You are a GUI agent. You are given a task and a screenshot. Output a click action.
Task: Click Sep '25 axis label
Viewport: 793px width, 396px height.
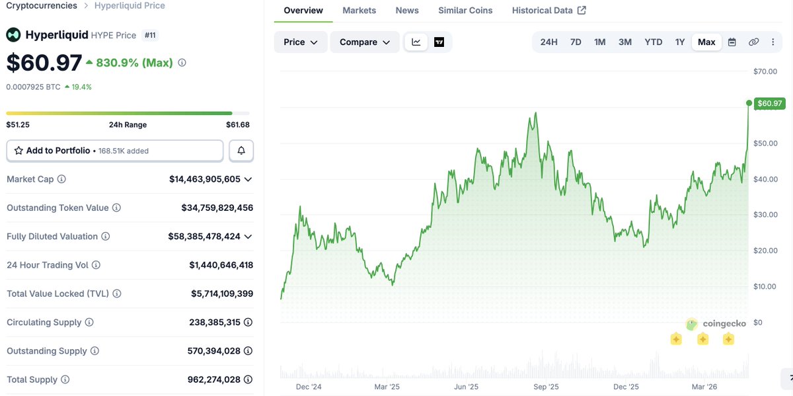point(545,387)
